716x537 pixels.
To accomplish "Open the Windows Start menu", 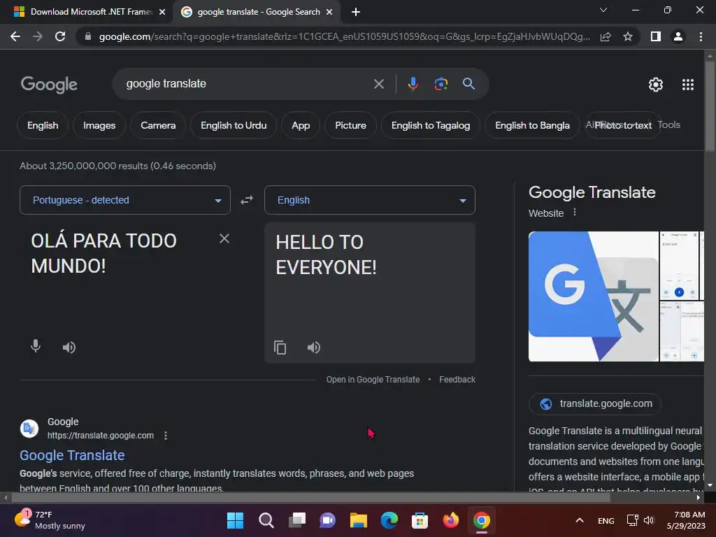I will 235,520.
